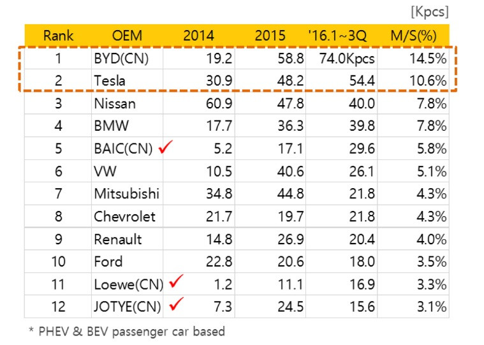Click the [Kpcs] unit label
Screen dimensions: 484x345
pos(430,12)
